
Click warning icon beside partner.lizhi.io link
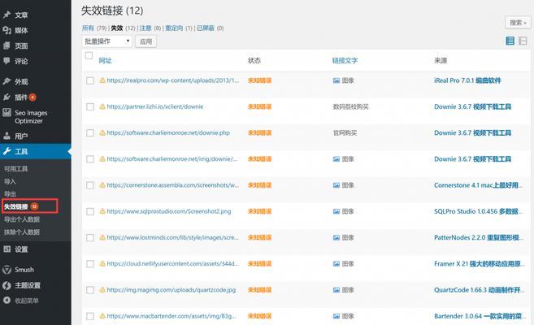tap(102, 106)
